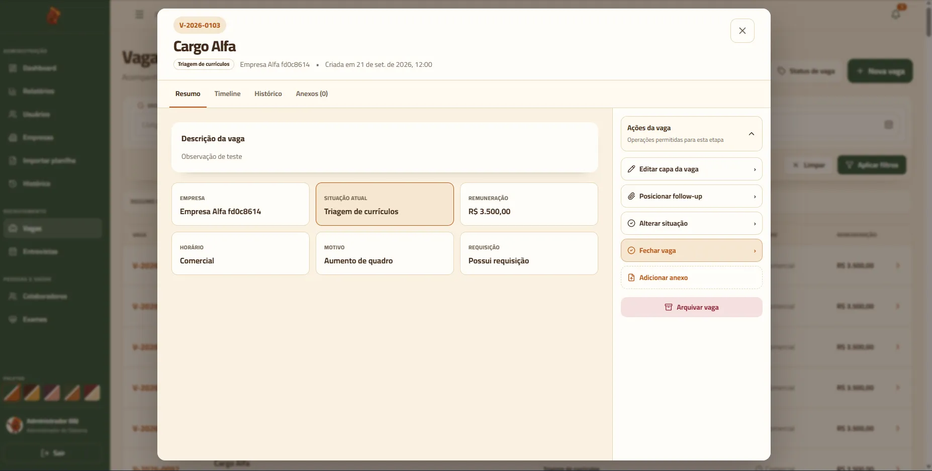The height and width of the screenshot is (471, 932).
Task: Click the R$ 3.500,00 remuneration value
Action: 489,212
